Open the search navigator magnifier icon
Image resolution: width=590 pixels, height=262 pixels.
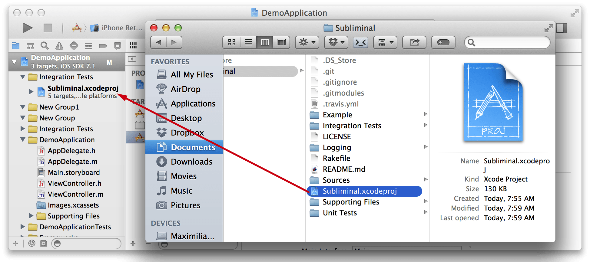(45, 46)
